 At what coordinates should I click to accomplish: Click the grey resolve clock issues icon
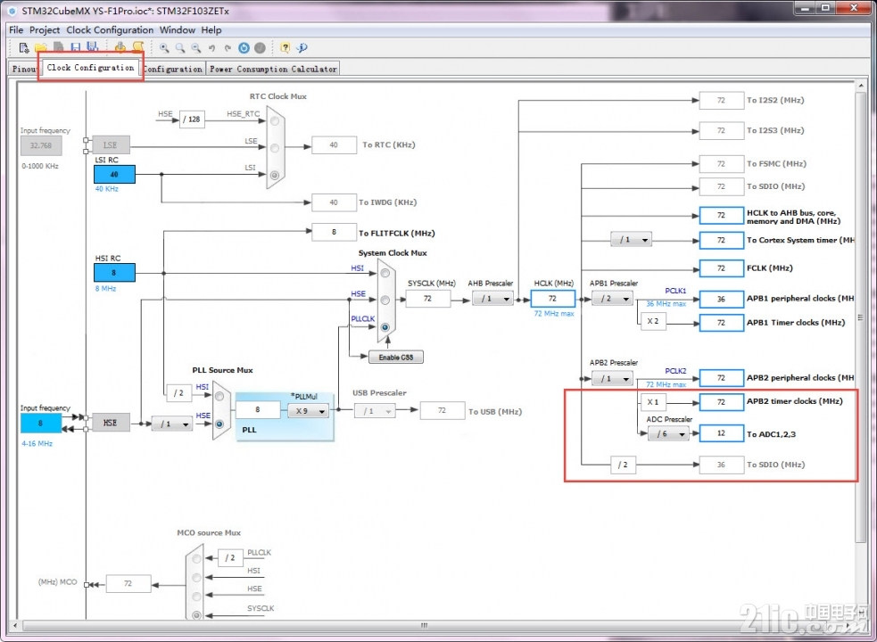[x=261, y=48]
